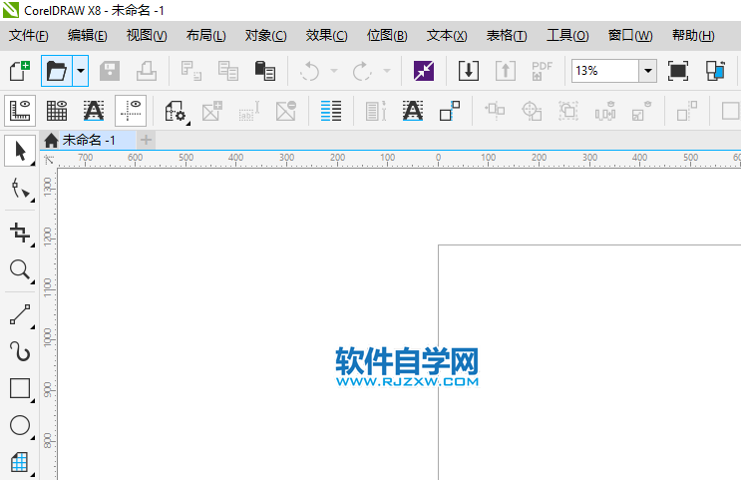Create a new document with New icon
The height and width of the screenshot is (480, 741).
(20, 71)
